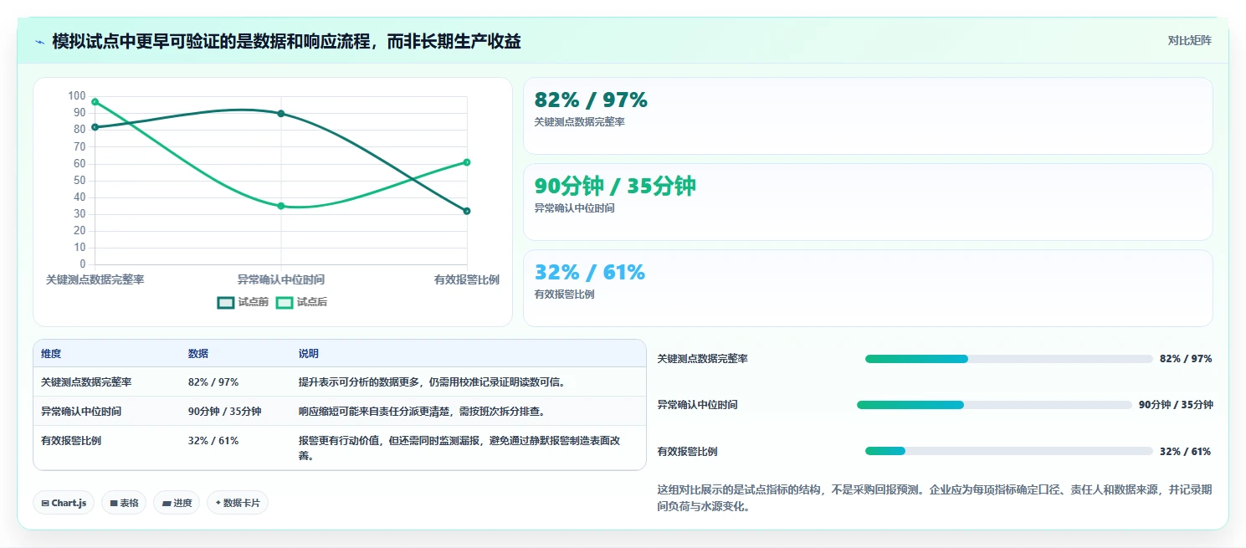Screen dimensions: 1246x548
Task: Click the chart x-axis label 有效报警比例
Action: 467,280
